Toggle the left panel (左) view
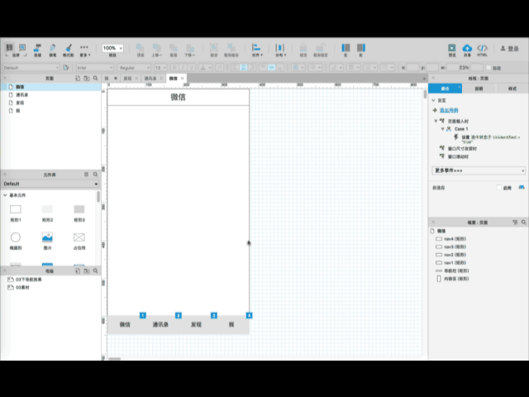The height and width of the screenshot is (397, 529). pyautogui.click(x=346, y=50)
